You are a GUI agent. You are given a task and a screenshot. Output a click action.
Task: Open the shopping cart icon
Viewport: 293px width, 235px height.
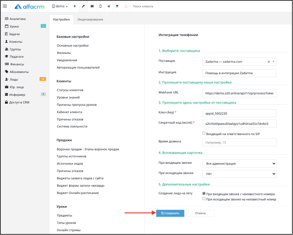(x=117, y=6)
